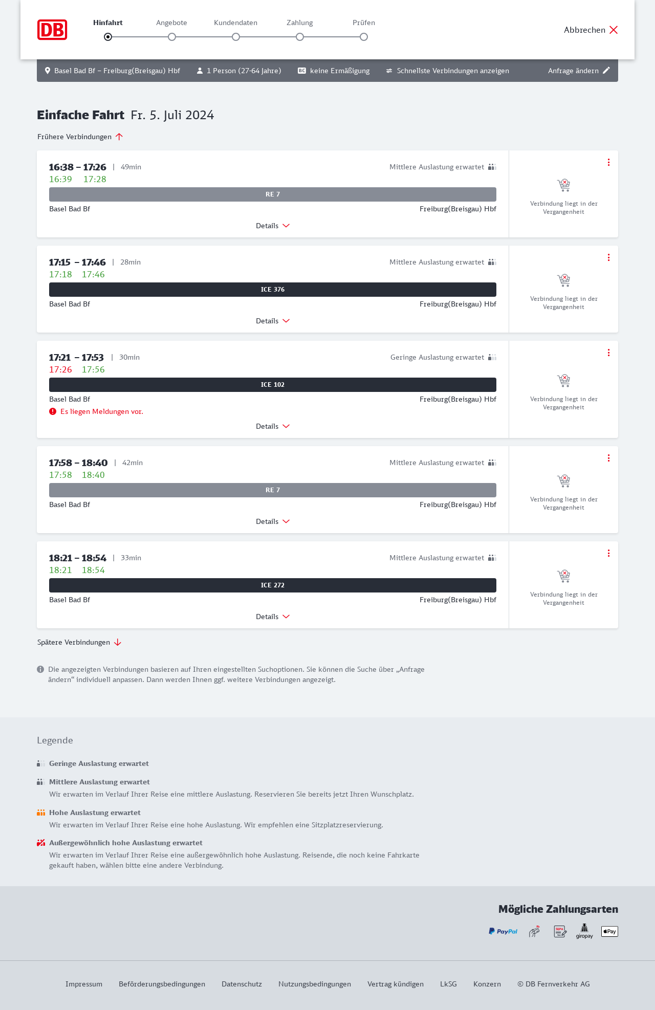Viewport: 655px width, 1010px height.
Task: Open the three-dot menu for RE 7 16:38
Action: 608,162
